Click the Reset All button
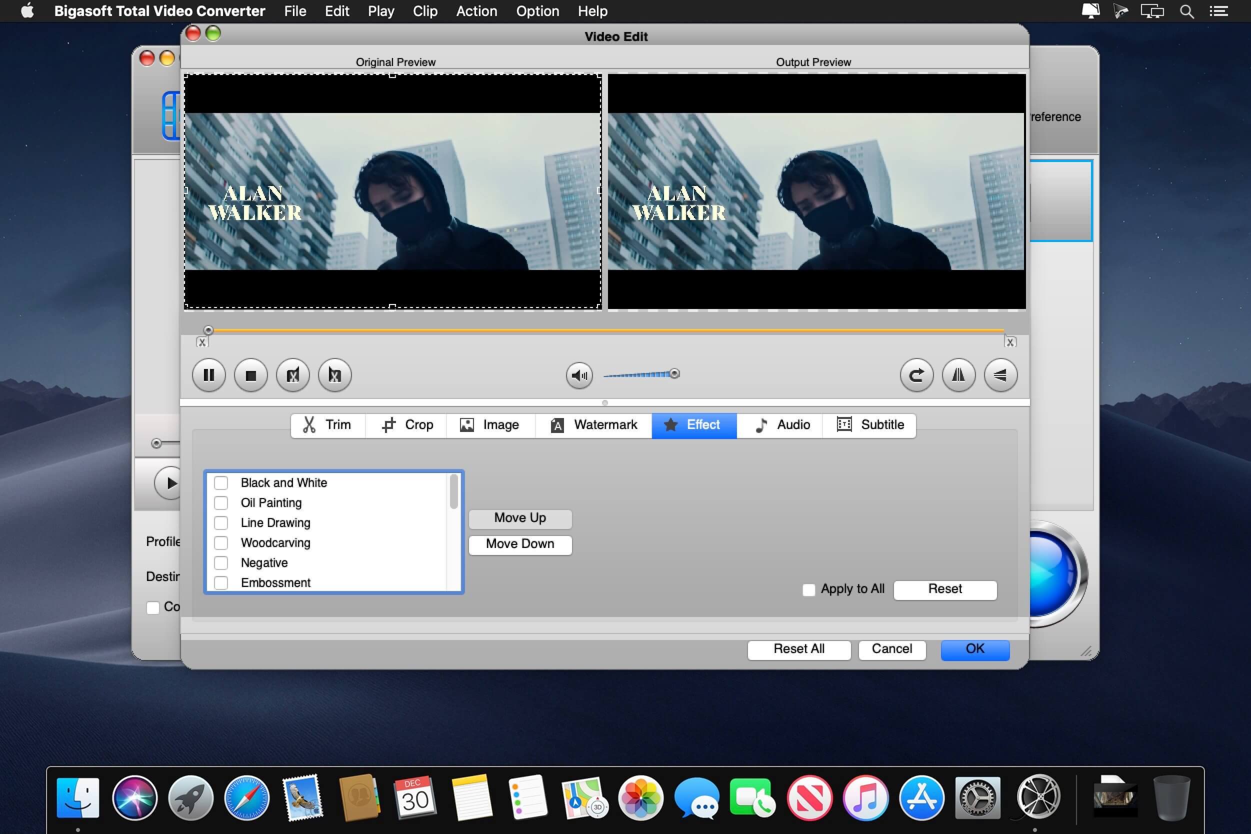The width and height of the screenshot is (1251, 834). click(798, 649)
